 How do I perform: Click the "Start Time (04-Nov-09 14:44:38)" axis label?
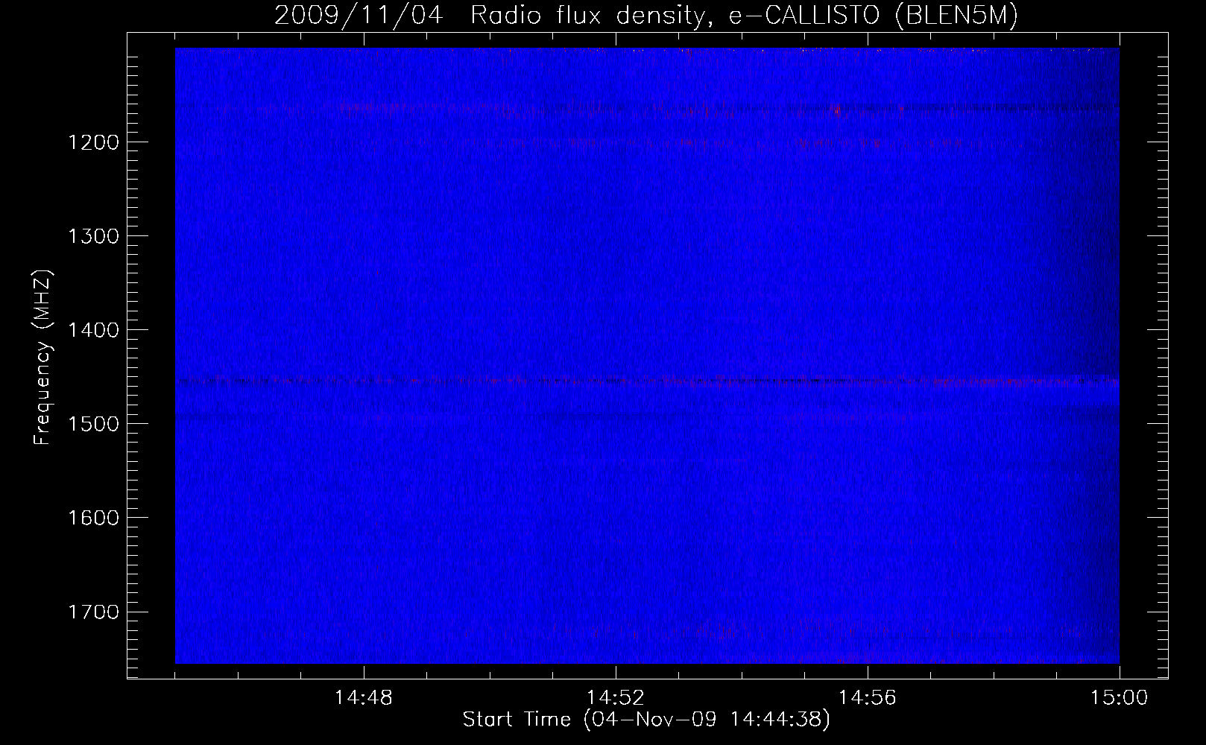(x=646, y=720)
